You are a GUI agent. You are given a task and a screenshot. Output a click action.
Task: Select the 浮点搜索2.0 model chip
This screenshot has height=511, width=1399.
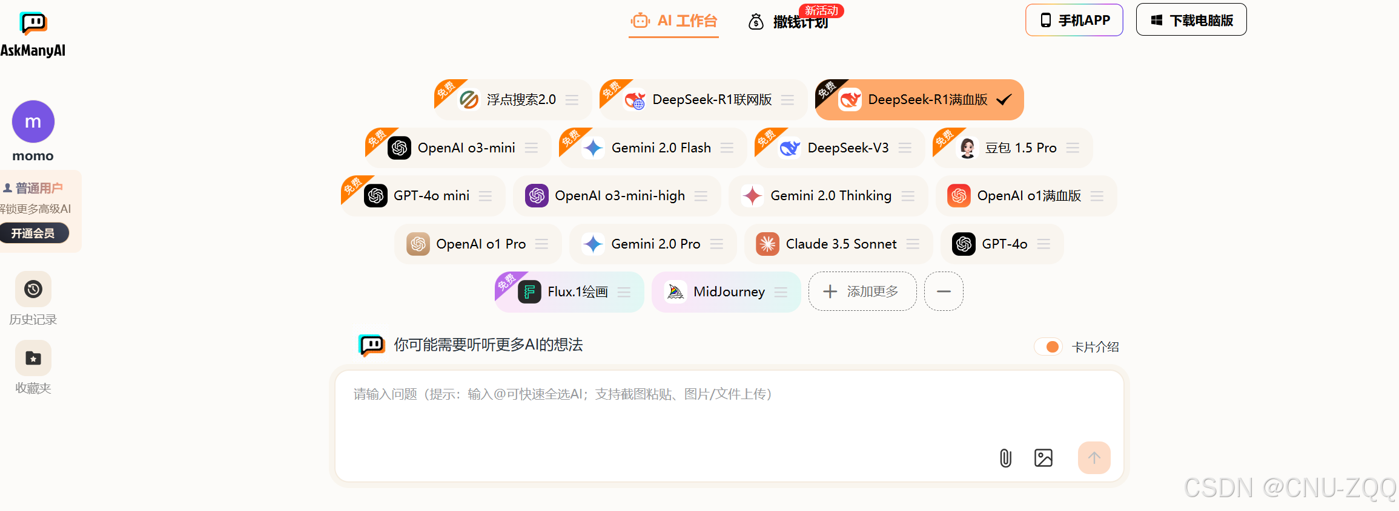point(513,100)
